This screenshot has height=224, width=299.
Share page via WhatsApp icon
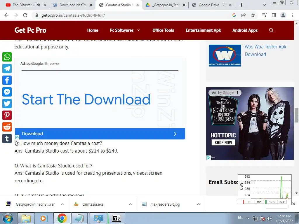tap(7, 57)
